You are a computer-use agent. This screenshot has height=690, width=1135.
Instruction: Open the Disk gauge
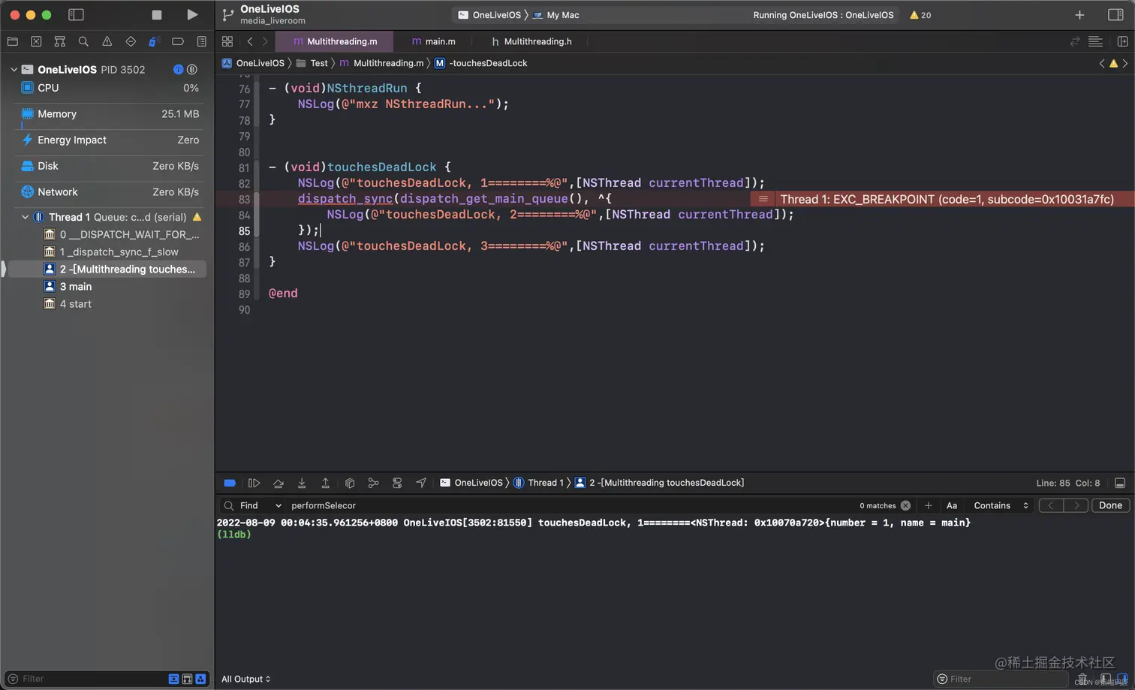coord(110,166)
